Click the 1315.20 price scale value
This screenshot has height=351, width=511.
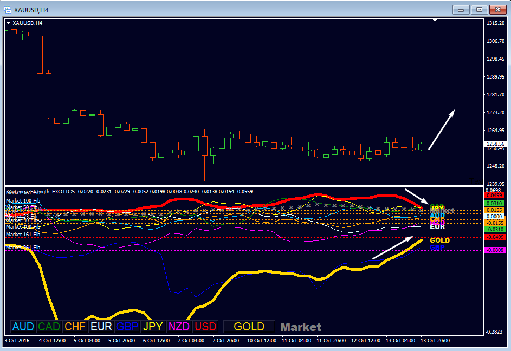pos(495,23)
